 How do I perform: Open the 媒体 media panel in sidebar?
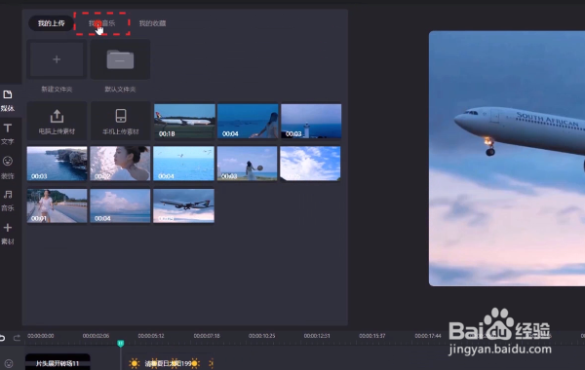[8, 100]
